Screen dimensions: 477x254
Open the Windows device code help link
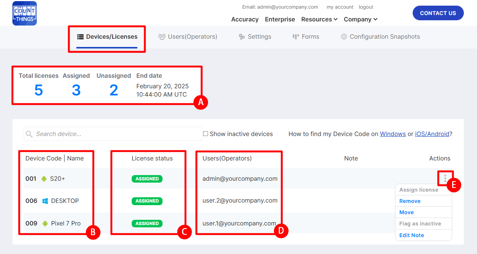pyautogui.click(x=392, y=134)
